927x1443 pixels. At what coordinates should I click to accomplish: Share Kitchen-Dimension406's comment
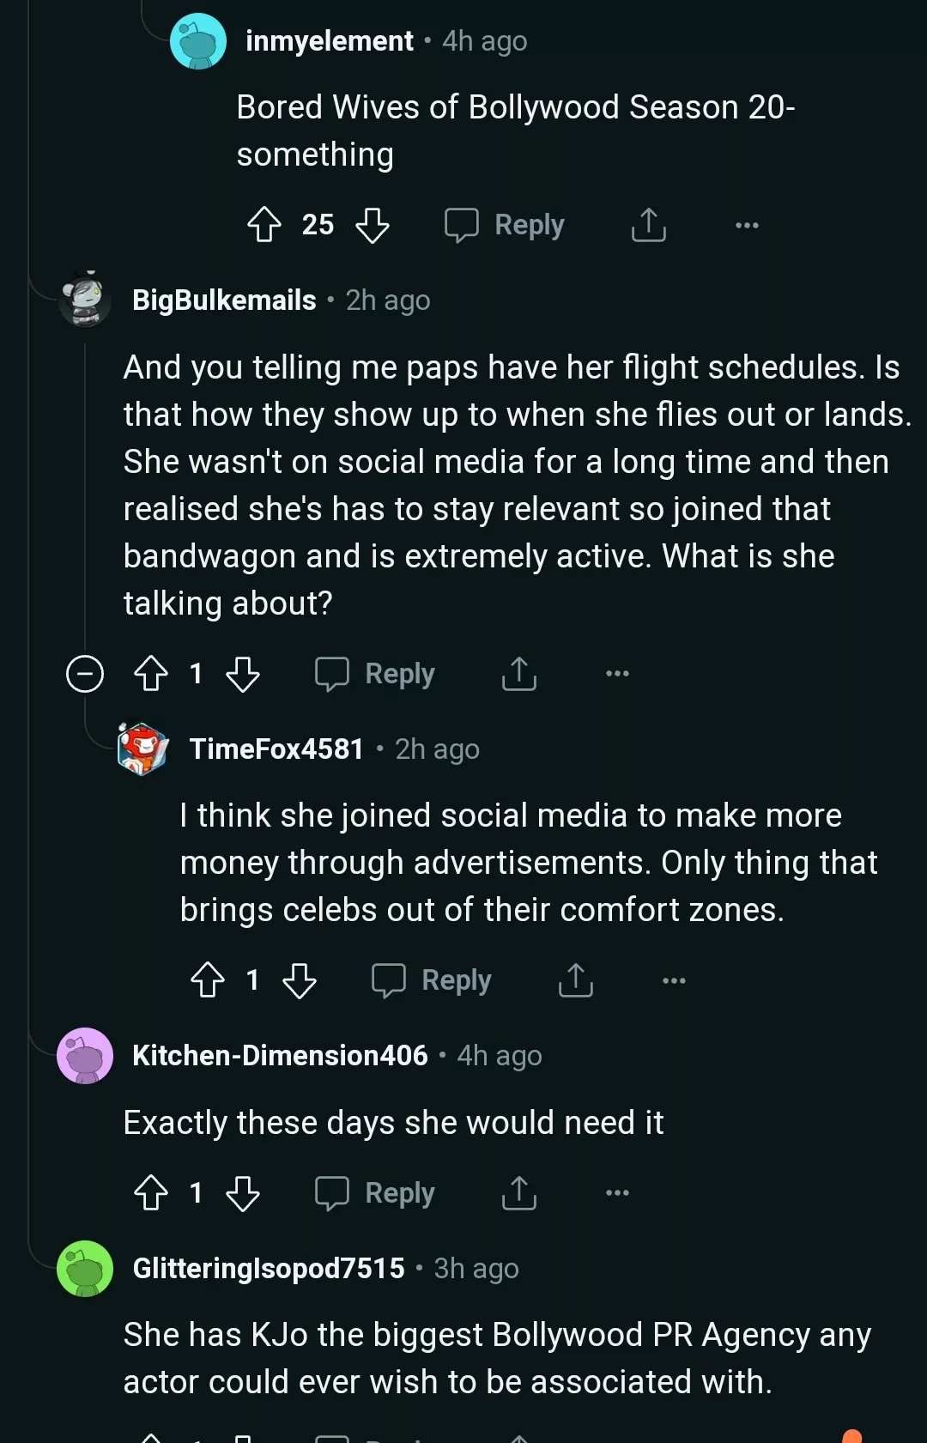pyautogui.click(x=518, y=1192)
